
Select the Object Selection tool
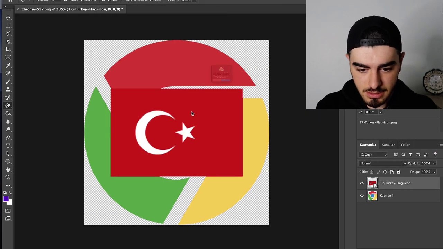point(8,41)
